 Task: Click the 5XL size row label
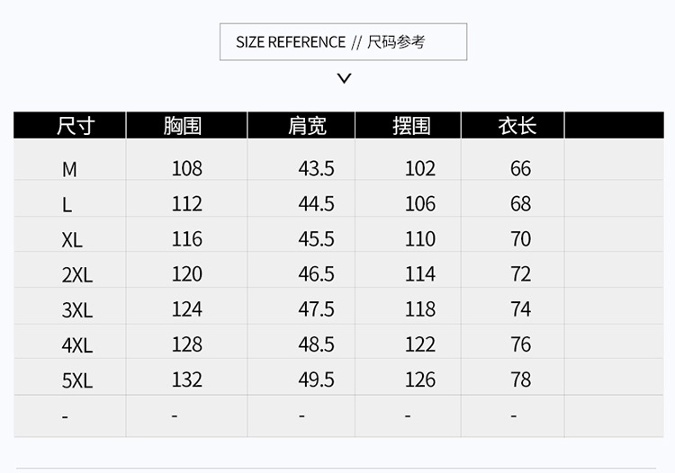point(76,380)
